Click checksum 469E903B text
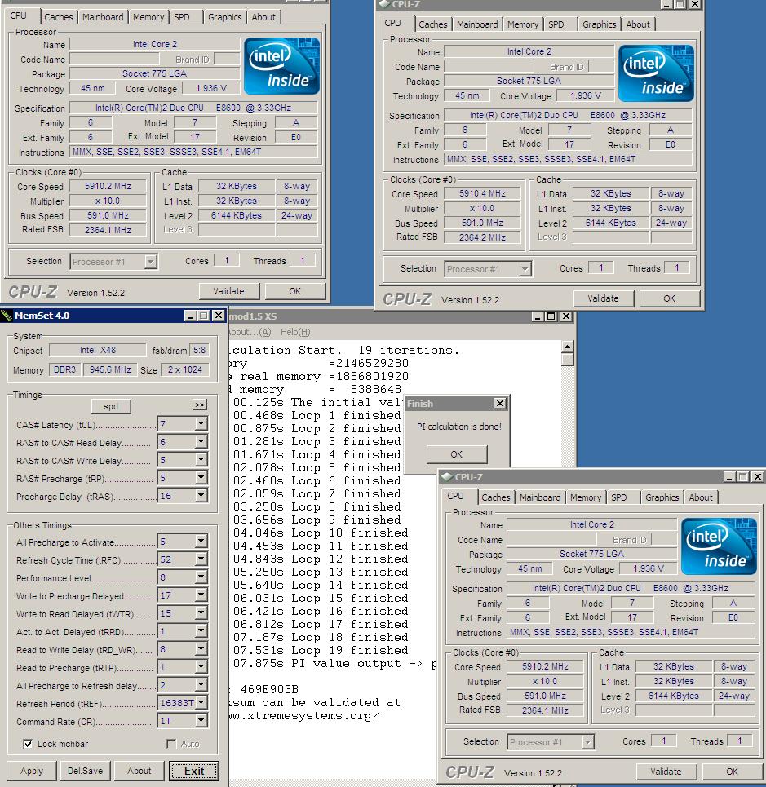Image resolution: width=766 pixels, height=787 pixels. (269, 690)
